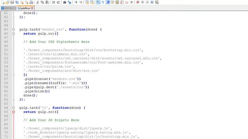248x139 pixels.
Task: Click the 'vendor_css' task name string
Action: 52,29
